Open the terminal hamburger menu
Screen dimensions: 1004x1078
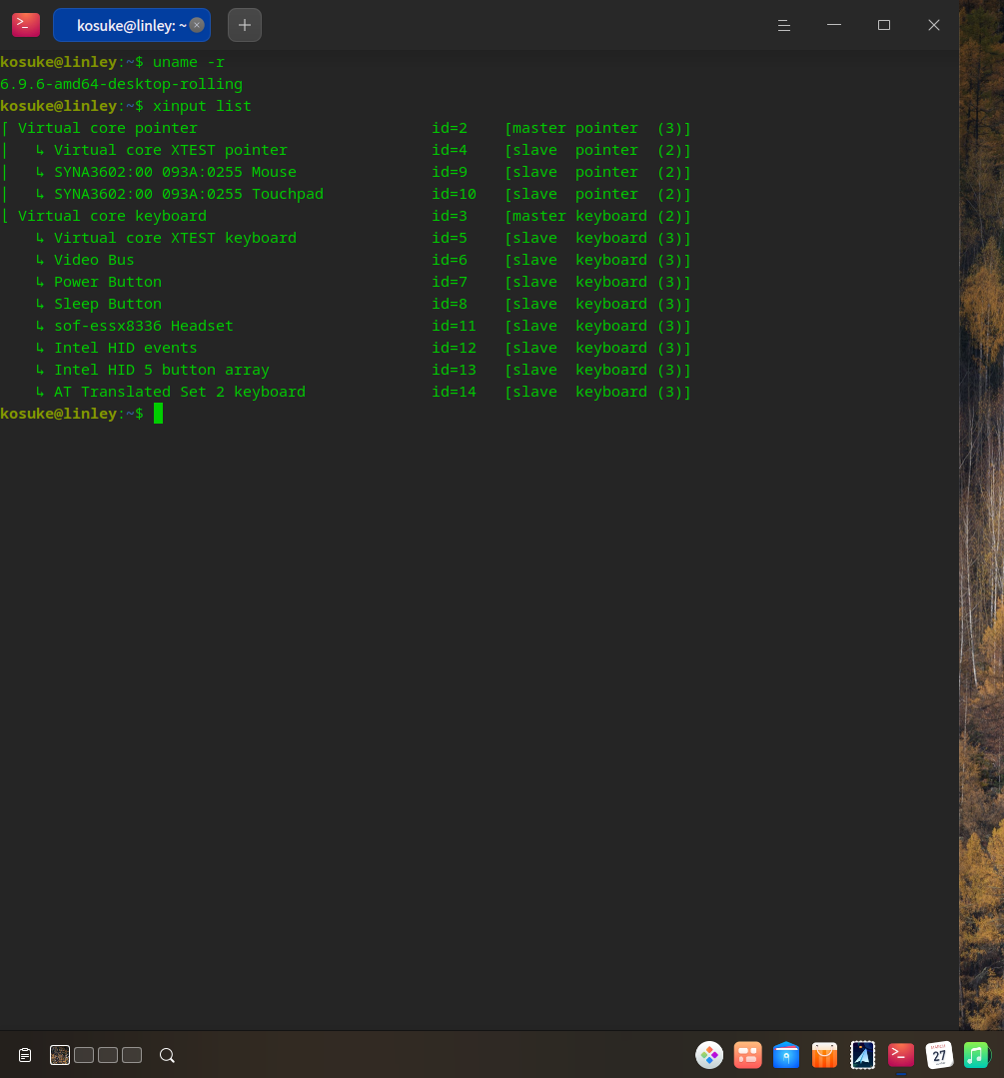[x=784, y=25]
